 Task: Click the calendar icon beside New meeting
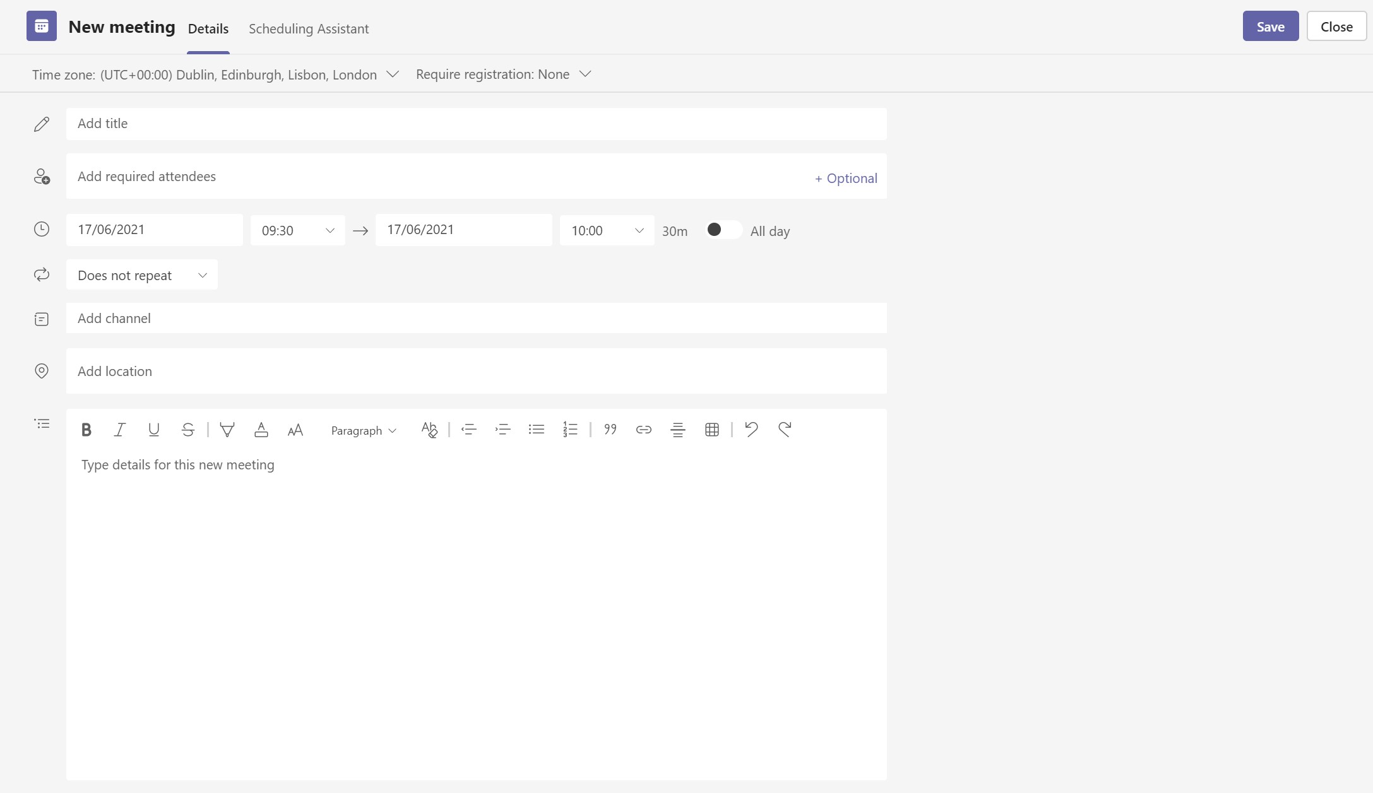coord(42,26)
